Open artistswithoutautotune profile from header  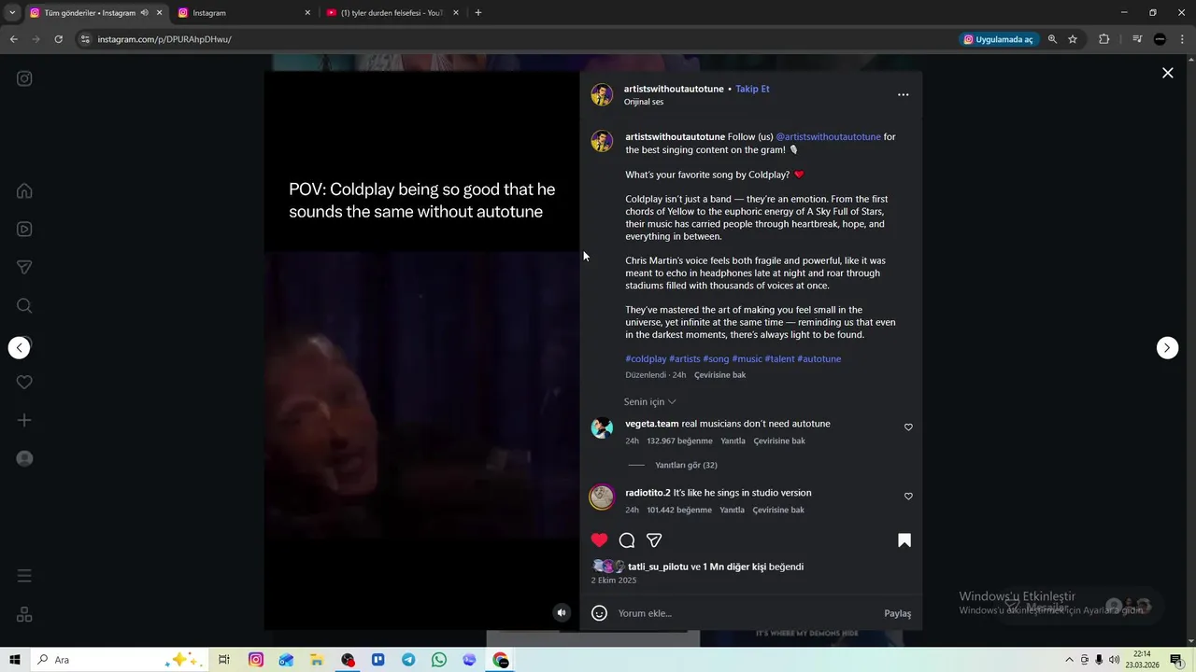click(x=674, y=89)
